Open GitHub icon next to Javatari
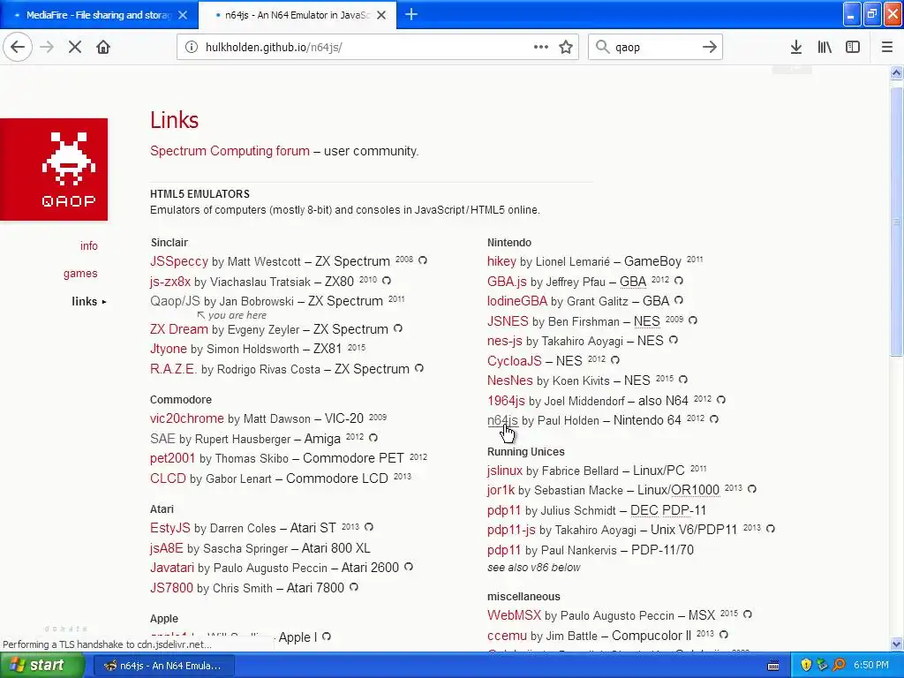 pos(408,567)
